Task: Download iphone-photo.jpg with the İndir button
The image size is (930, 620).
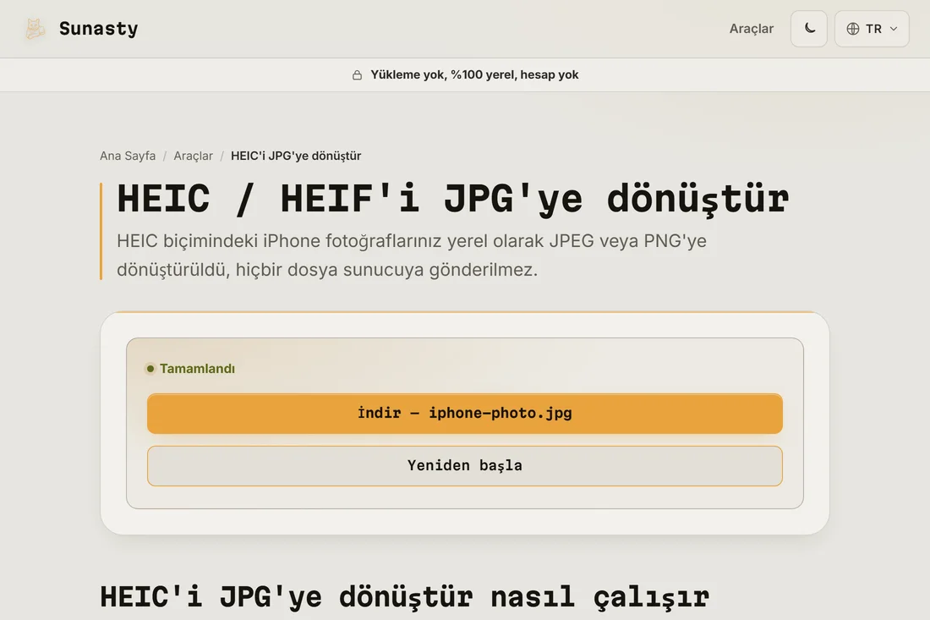Action: (x=465, y=414)
